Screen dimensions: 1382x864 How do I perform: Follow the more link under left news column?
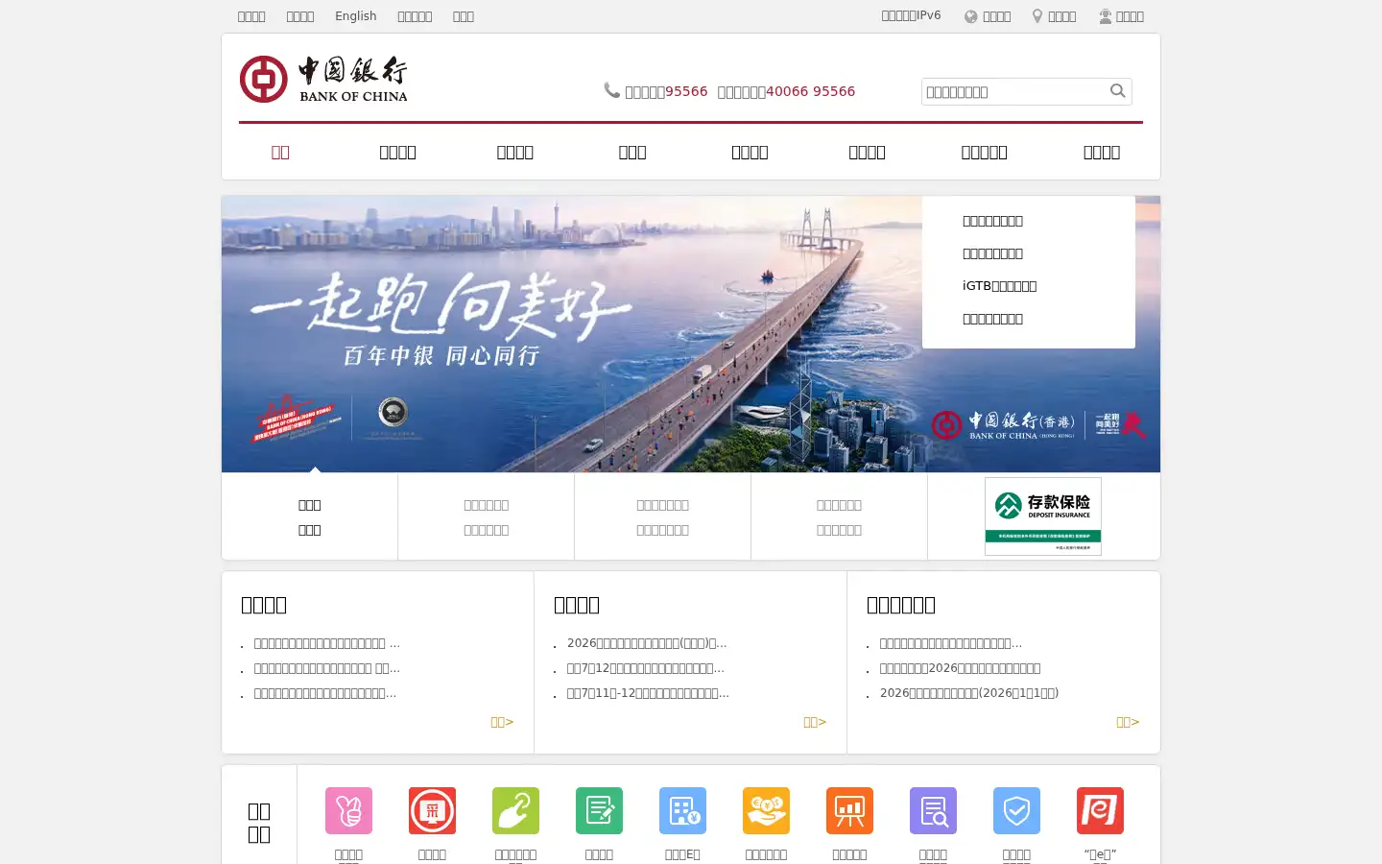tap(502, 722)
